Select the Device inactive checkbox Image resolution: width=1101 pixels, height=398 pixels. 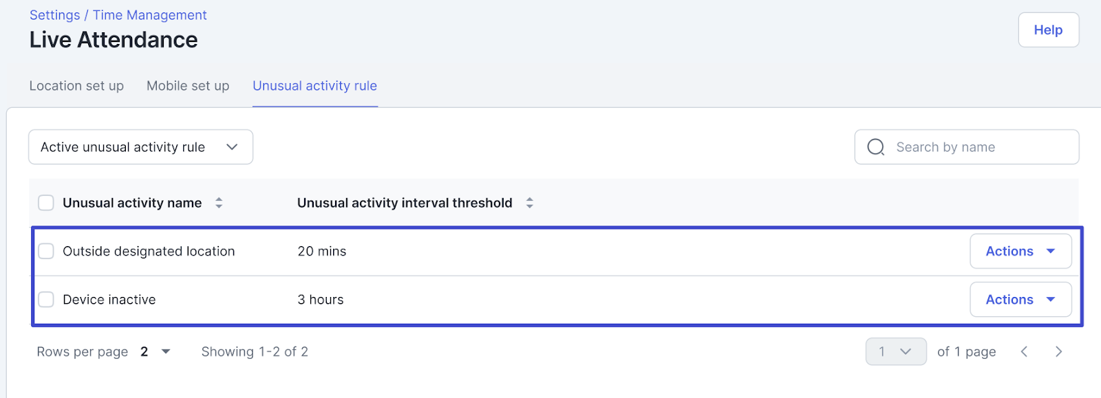[46, 300]
